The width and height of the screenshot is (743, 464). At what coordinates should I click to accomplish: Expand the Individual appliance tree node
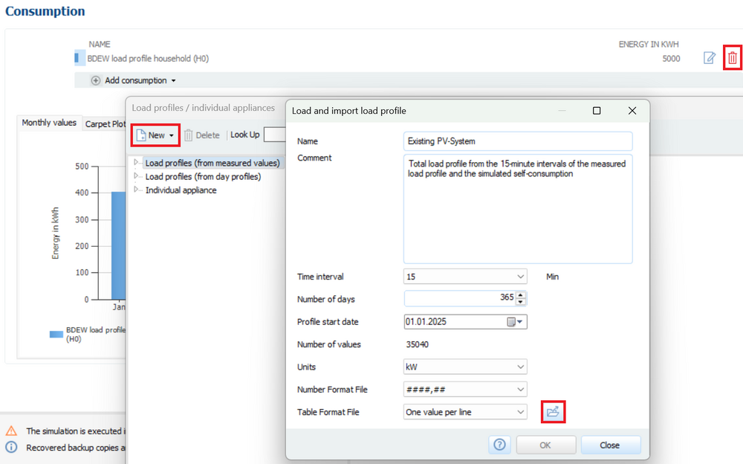(137, 190)
